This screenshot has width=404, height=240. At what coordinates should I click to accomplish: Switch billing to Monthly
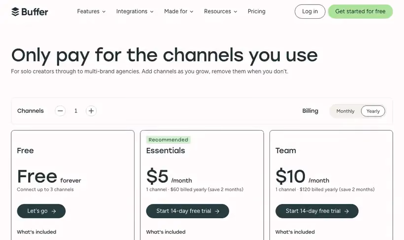[x=345, y=111]
